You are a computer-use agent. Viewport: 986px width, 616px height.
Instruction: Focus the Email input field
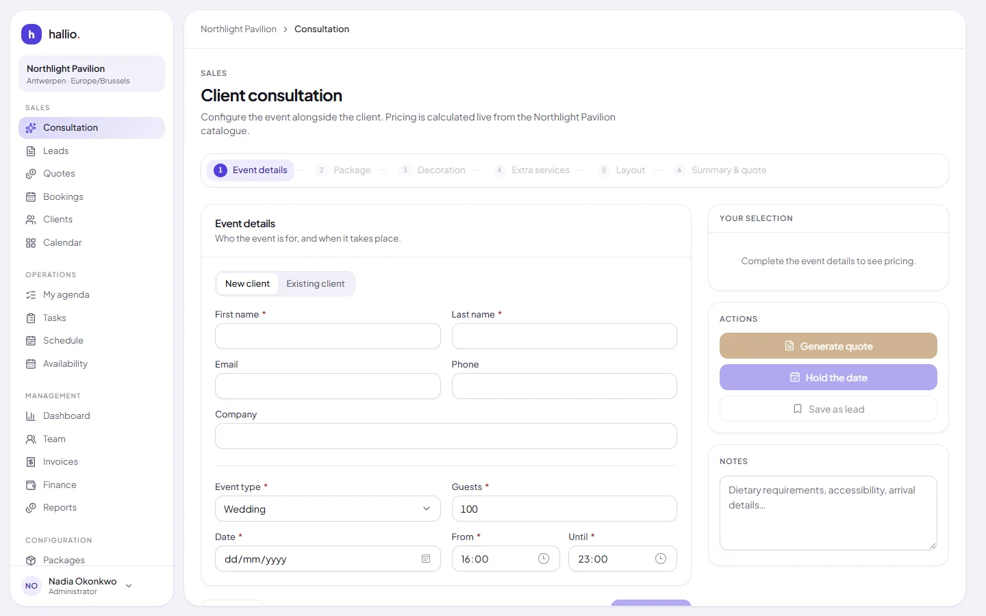[327, 387]
